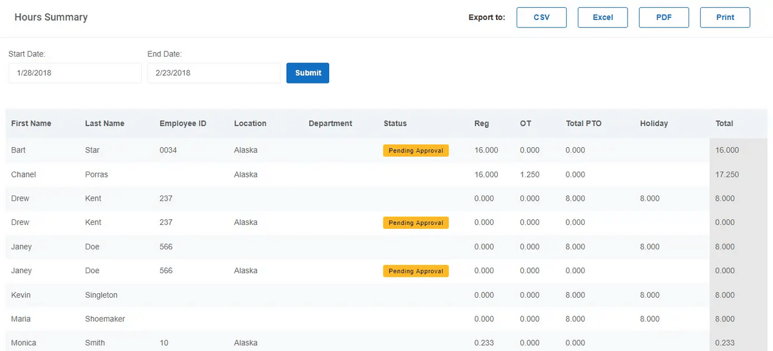Sort by Last Name column header

[104, 123]
